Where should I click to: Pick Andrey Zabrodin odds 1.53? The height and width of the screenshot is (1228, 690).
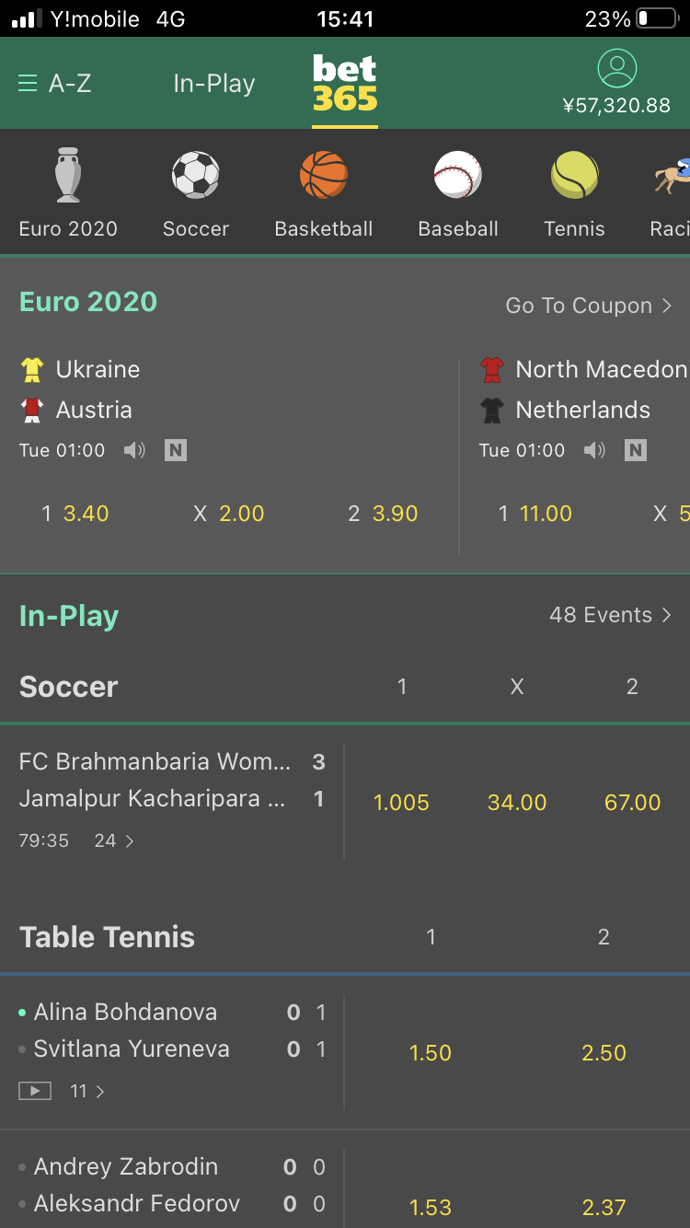point(430,1206)
